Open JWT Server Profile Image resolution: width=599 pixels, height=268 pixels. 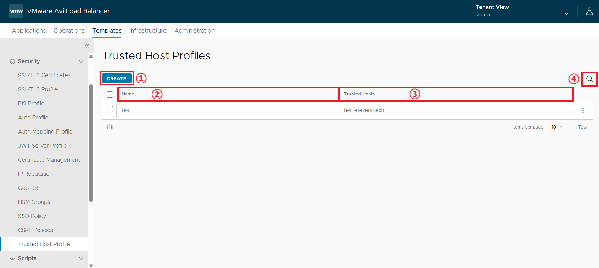click(42, 146)
